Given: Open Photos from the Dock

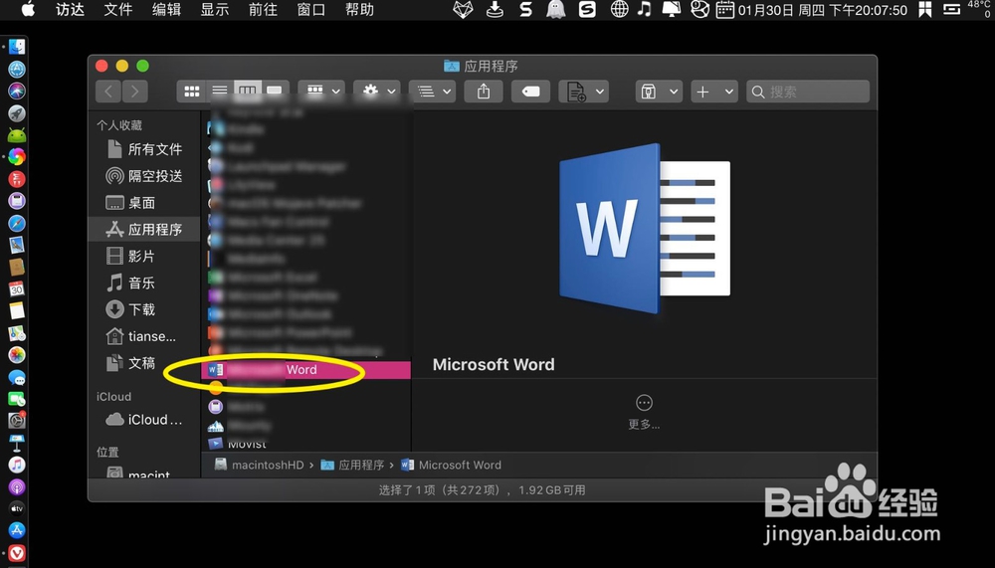Looking at the screenshot, I should point(17,355).
